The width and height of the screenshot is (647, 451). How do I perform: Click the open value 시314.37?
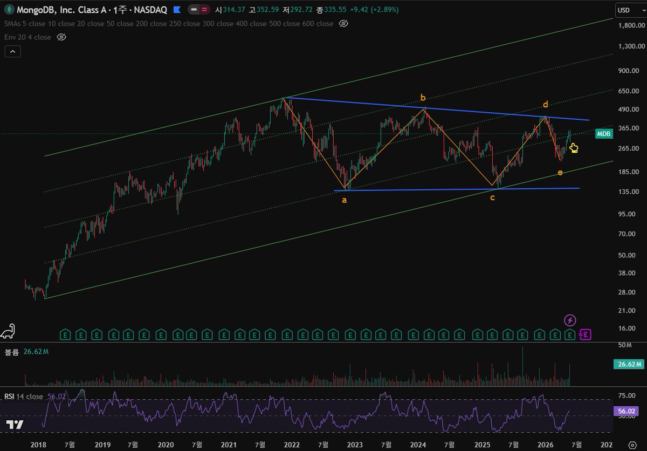tap(229, 10)
